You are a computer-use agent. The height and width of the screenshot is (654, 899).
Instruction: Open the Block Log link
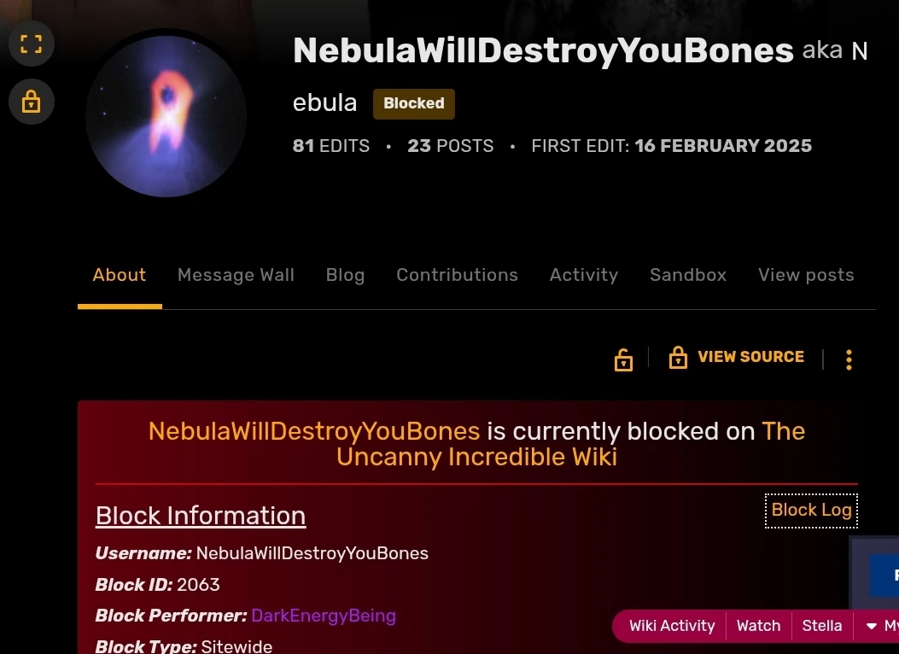(x=811, y=510)
